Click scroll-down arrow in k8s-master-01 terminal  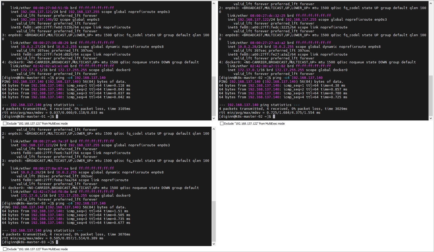click(x=214, y=118)
